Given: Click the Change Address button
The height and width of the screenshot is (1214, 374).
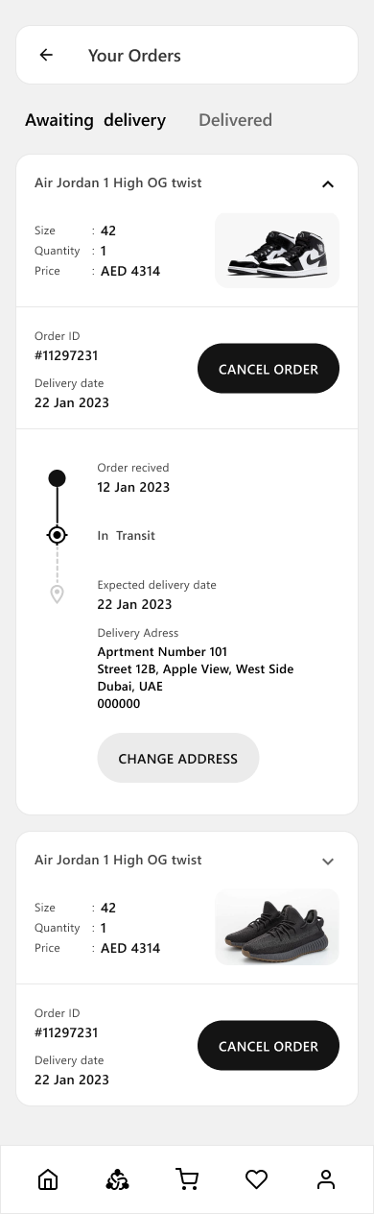Looking at the screenshot, I should click(x=178, y=758).
